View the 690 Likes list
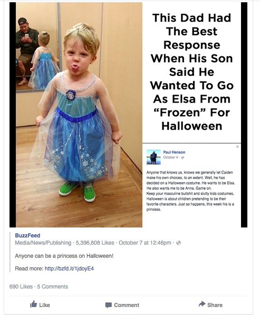The height and width of the screenshot is (317, 260). (x=21, y=287)
